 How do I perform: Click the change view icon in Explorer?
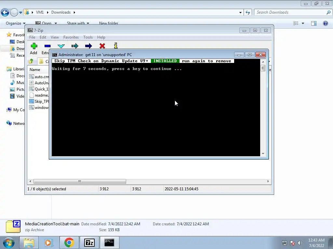pos(296,23)
